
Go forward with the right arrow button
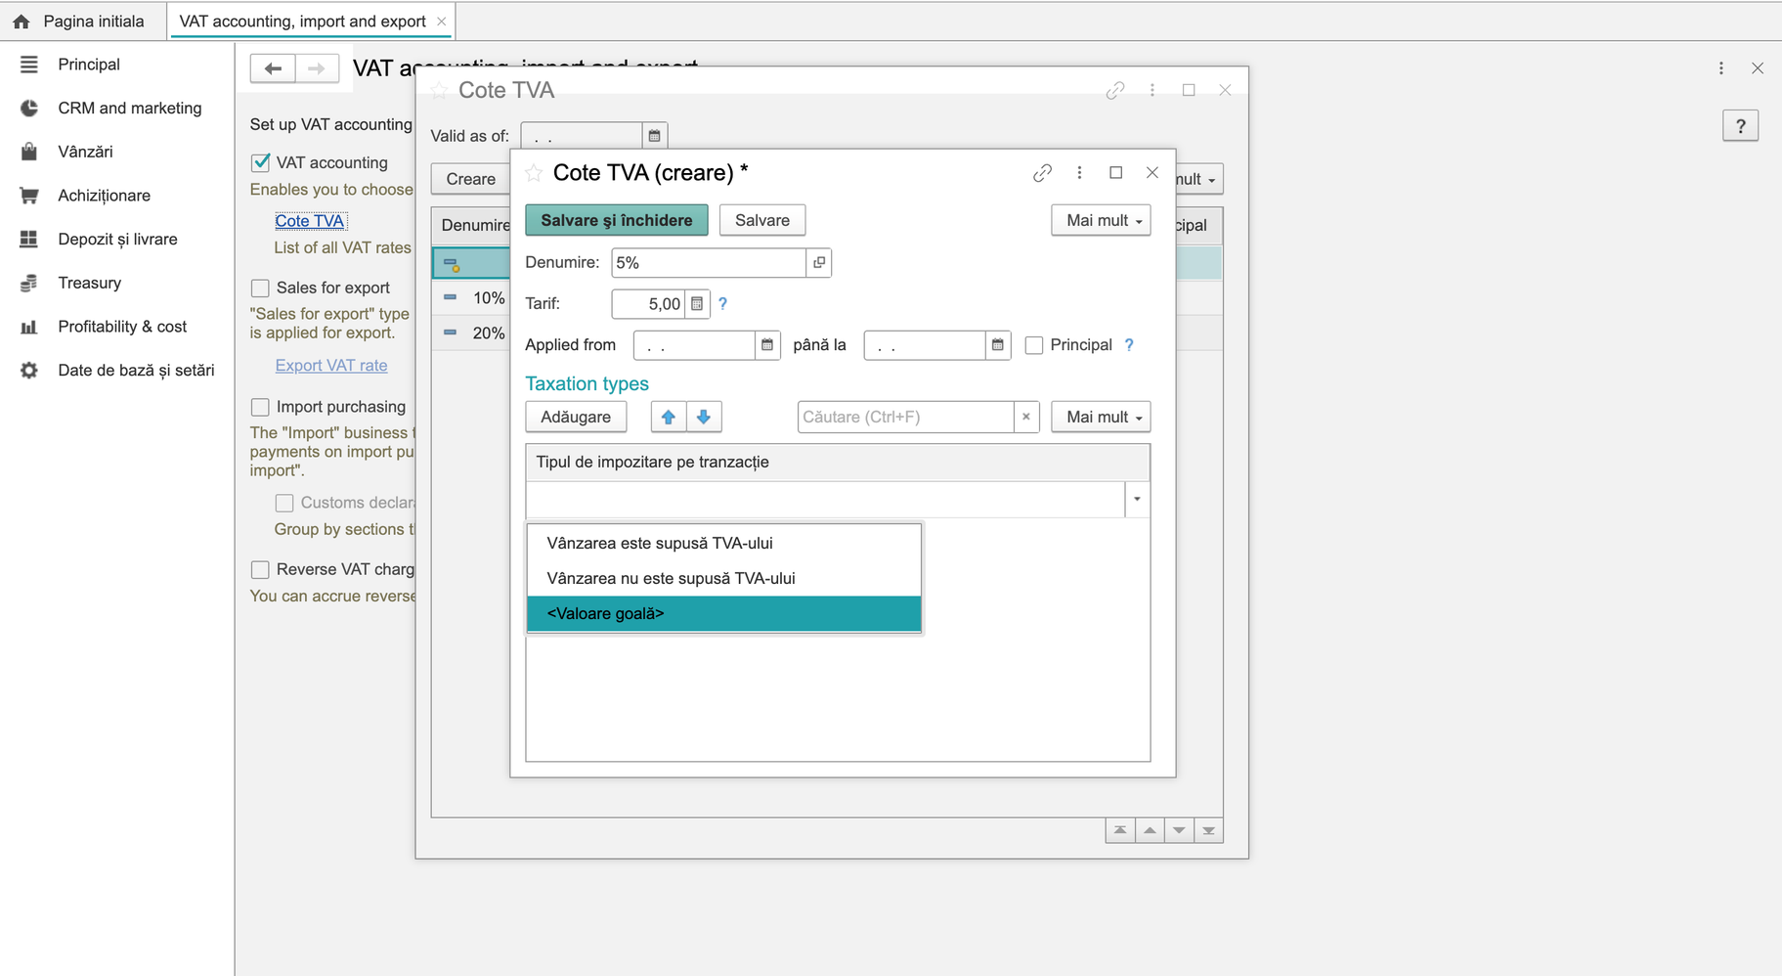point(317,68)
